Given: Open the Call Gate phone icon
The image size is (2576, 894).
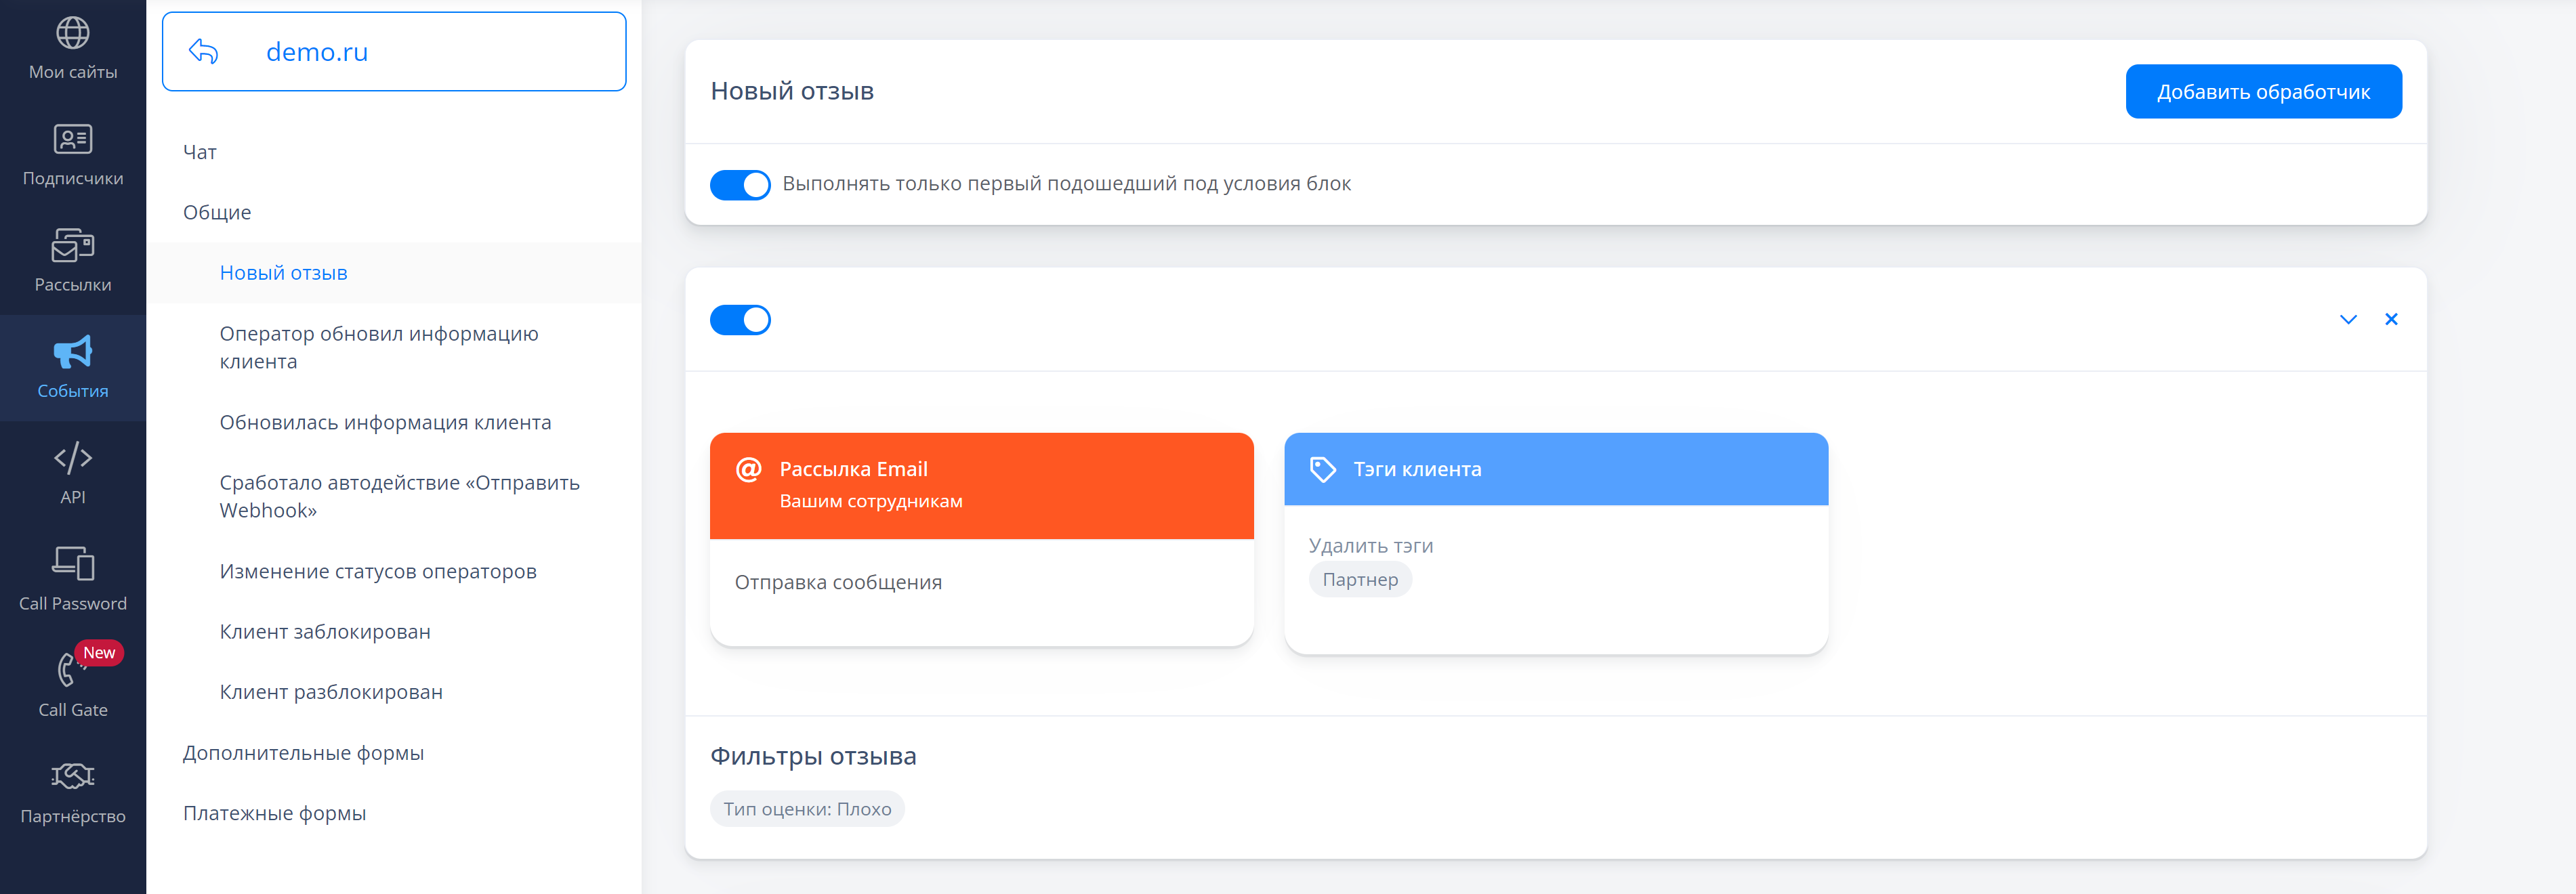Looking at the screenshot, I should (68, 670).
